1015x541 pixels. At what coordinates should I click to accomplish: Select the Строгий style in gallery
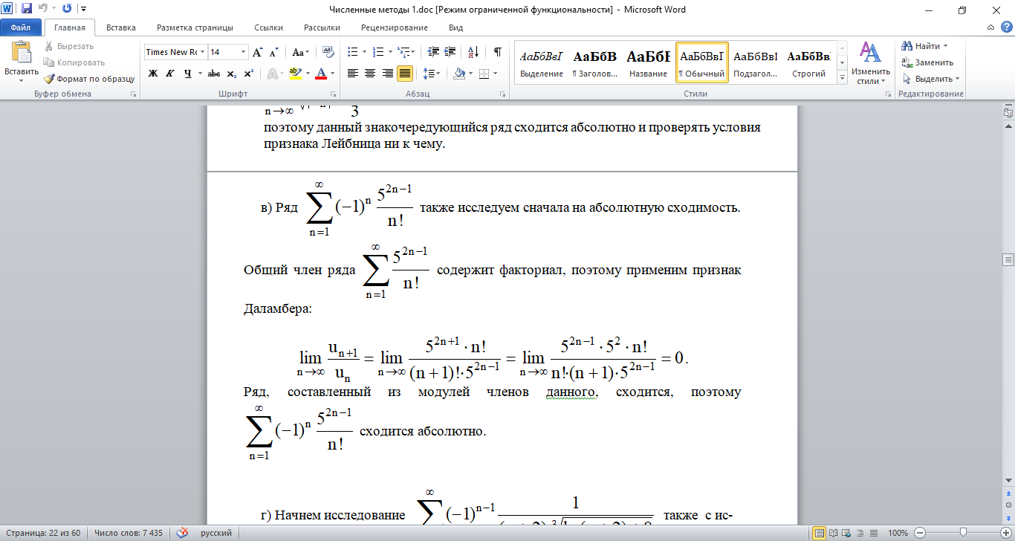click(x=808, y=62)
